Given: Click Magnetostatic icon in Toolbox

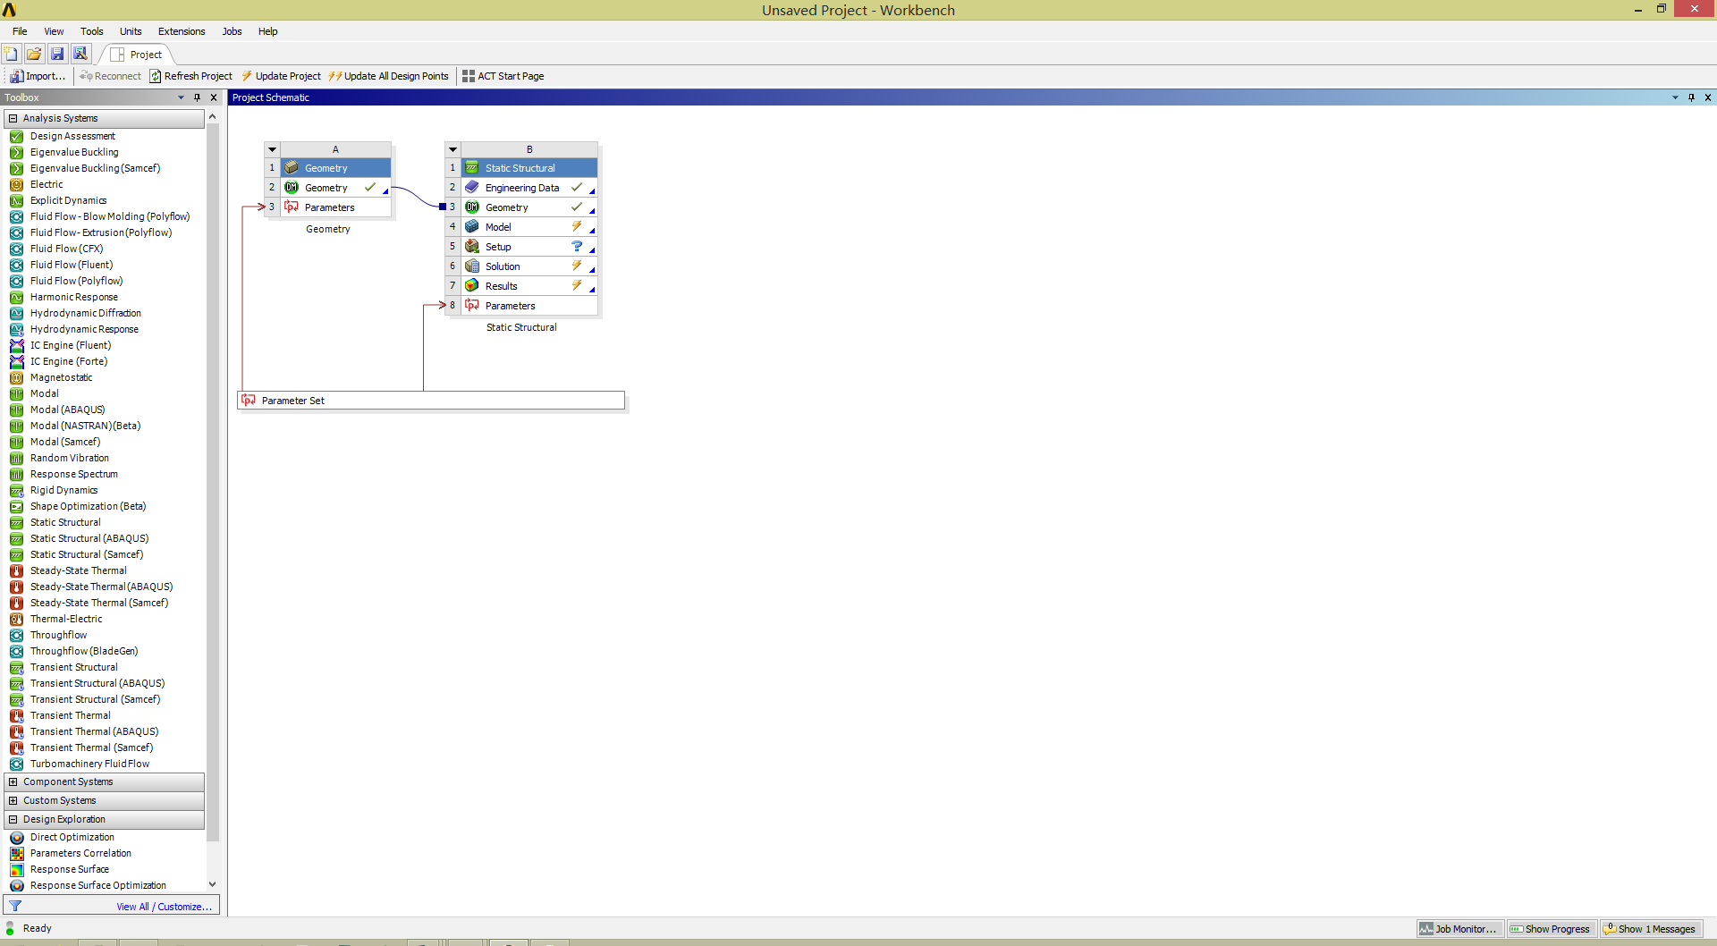Looking at the screenshot, I should tap(16, 377).
